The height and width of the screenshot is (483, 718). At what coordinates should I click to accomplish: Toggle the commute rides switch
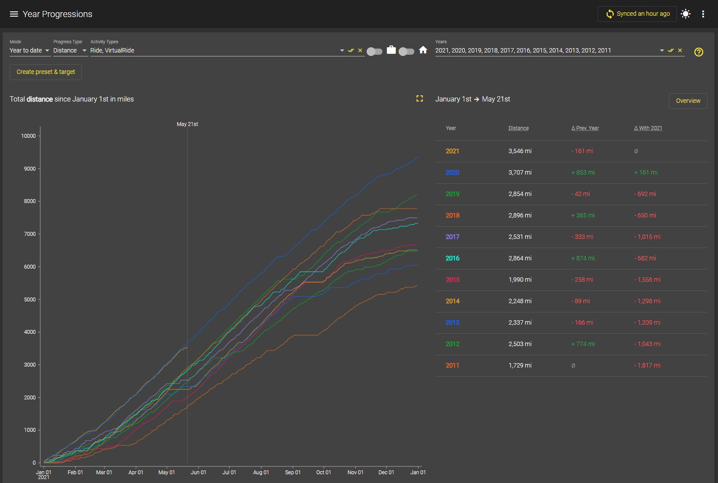point(375,52)
